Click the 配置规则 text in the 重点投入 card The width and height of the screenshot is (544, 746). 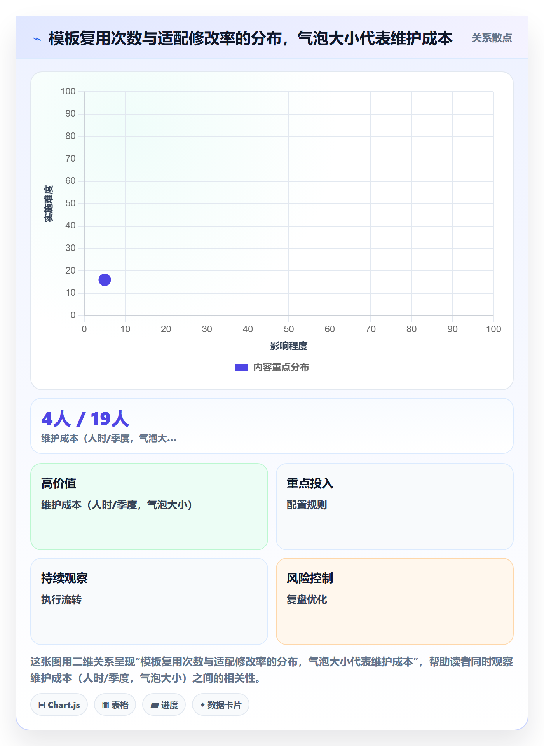(307, 505)
